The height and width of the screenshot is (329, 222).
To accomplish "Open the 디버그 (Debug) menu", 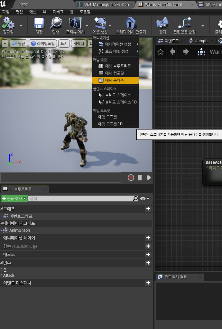I will (58, 12).
